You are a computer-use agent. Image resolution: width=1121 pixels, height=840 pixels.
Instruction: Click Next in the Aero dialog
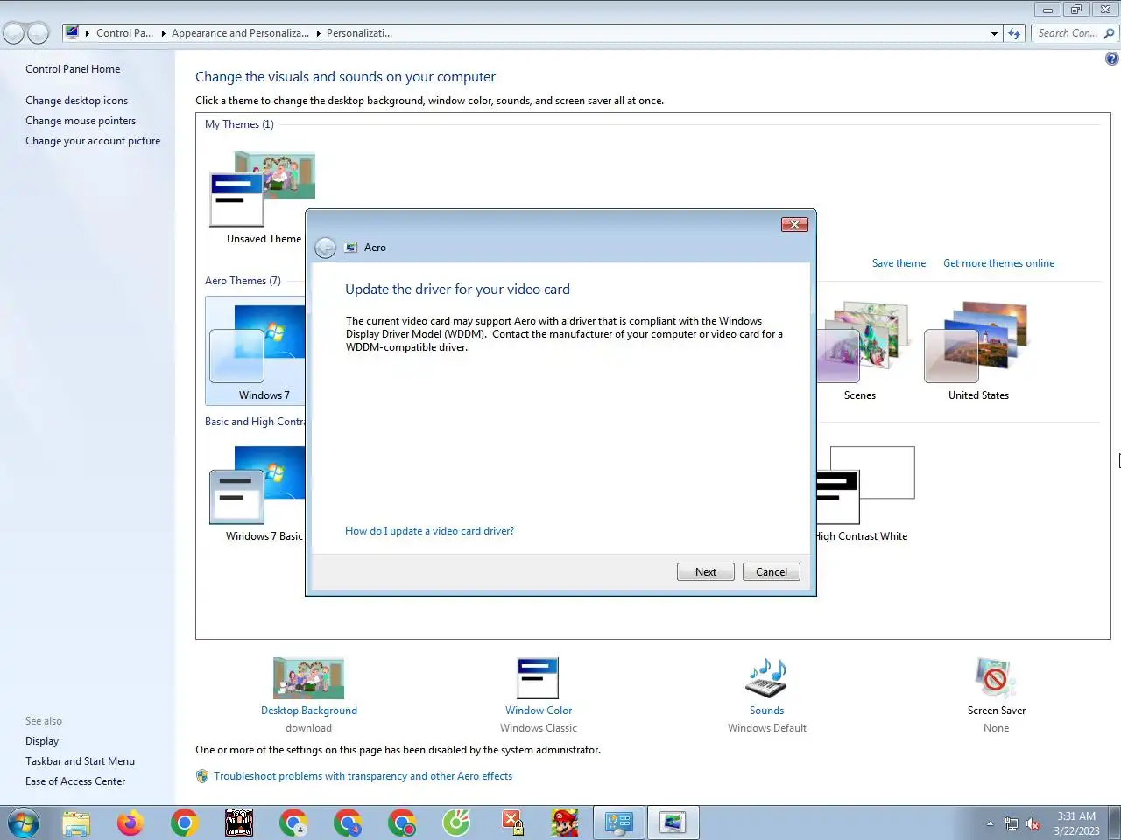(x=705, y=572)
